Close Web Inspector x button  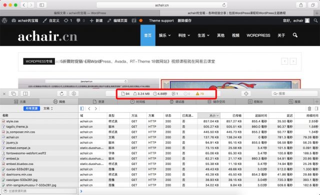click(4, 94)
